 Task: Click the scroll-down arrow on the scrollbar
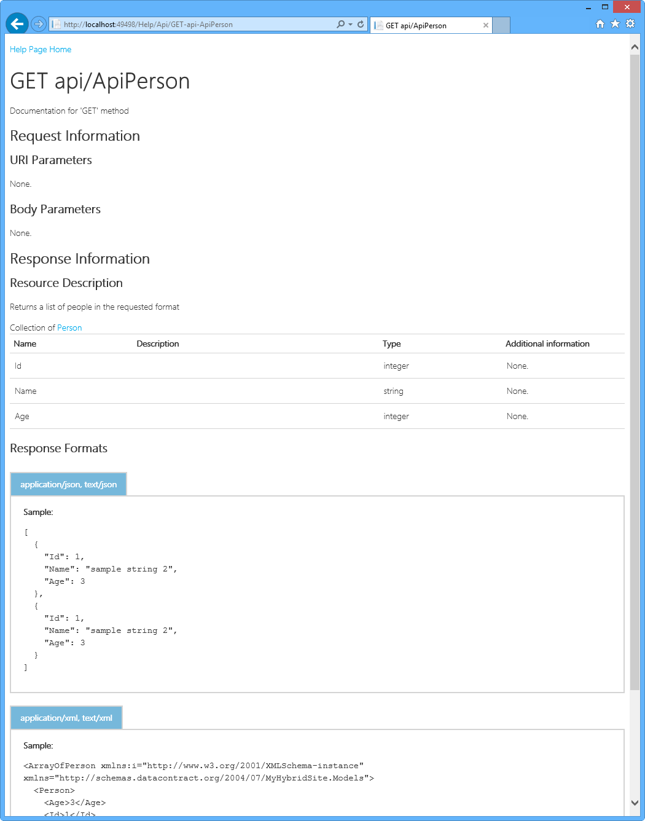pos(636,803)
